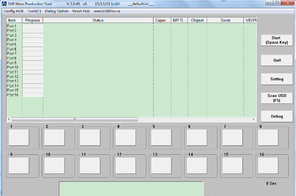This screenshot has height=196, width=296.
Task: Select port slot 8 box
Action: coord(268,138)
